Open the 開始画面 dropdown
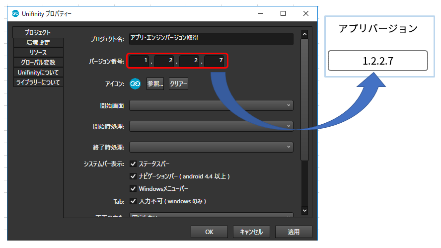The image size is (441, 248). pos(211,105)
